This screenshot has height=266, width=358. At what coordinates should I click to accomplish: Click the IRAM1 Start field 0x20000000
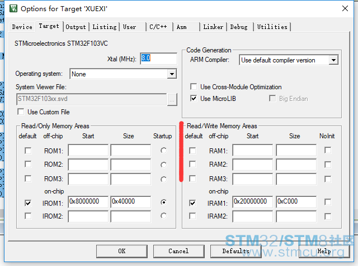click(253, 202)
